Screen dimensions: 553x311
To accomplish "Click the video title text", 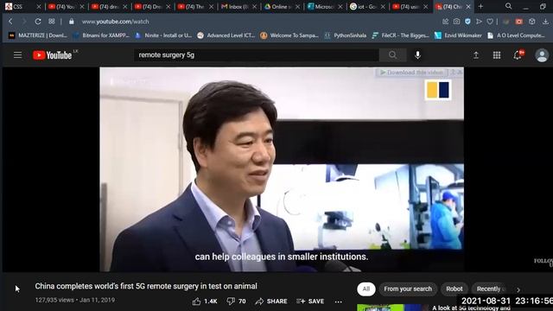I will (x=146, y=286).
